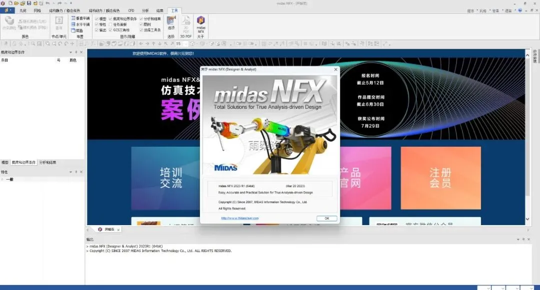
Task: Switch to the 网格 ribbon tab
Action: click(x=37, y=10)
